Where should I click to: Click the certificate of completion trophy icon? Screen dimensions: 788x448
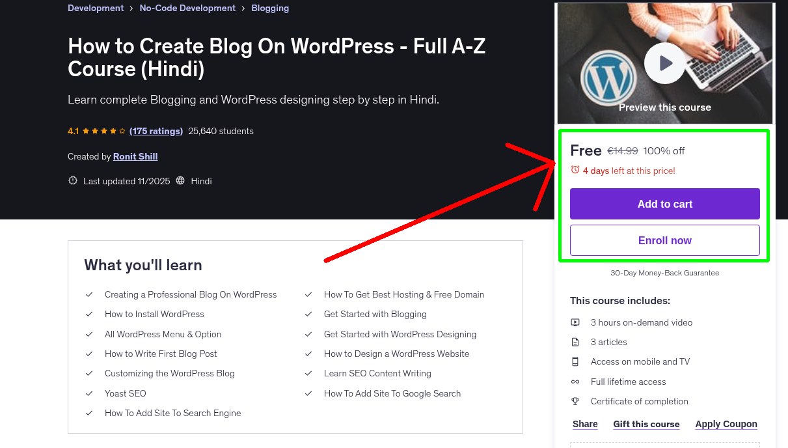click(575, 401)
